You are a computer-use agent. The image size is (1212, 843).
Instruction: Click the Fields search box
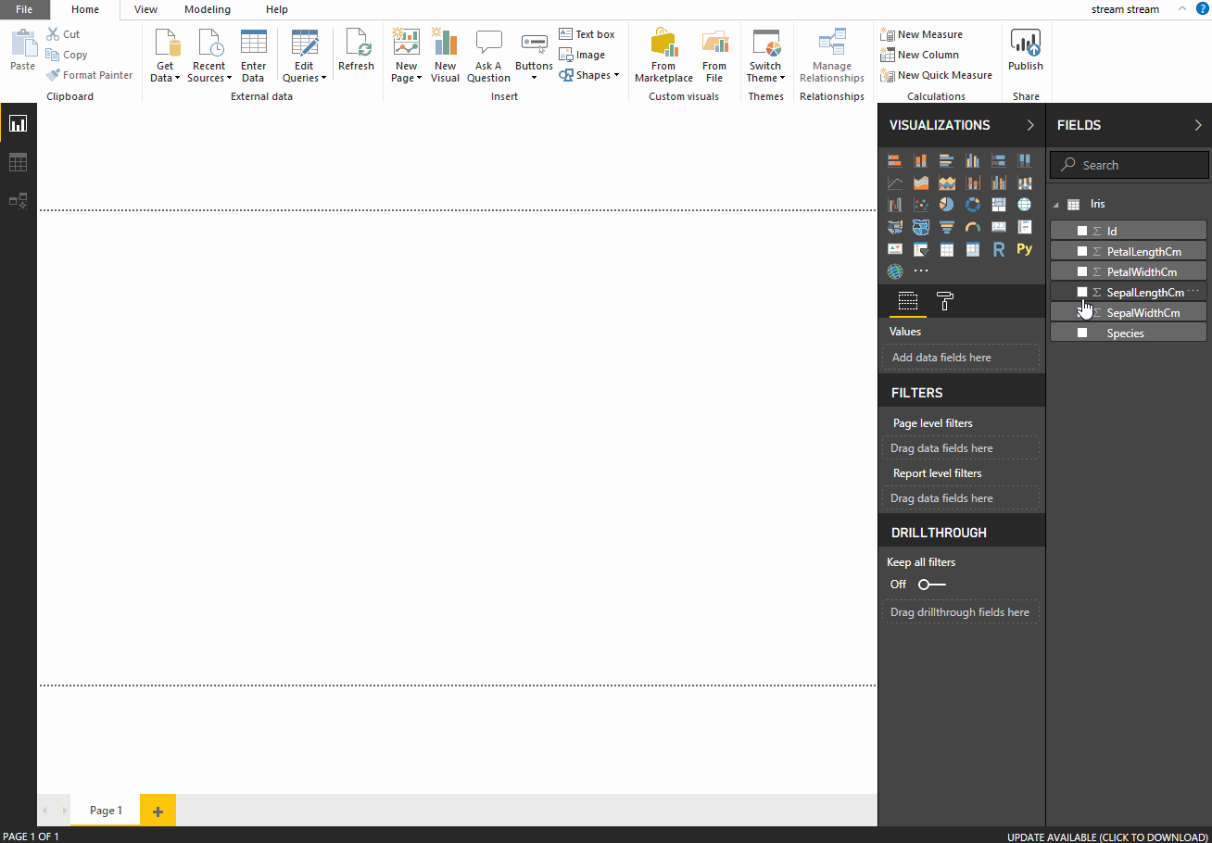click(1130, 165)
